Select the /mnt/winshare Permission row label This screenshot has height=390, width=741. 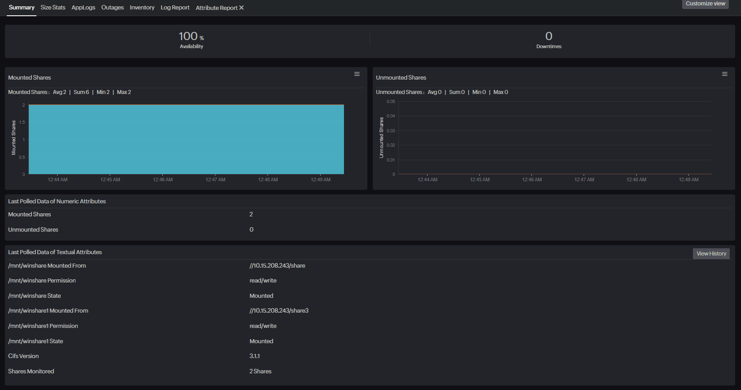[42, 281]
